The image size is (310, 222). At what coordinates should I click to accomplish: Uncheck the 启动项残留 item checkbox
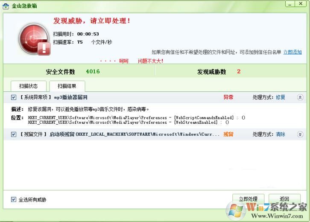[x=14, y=134]
